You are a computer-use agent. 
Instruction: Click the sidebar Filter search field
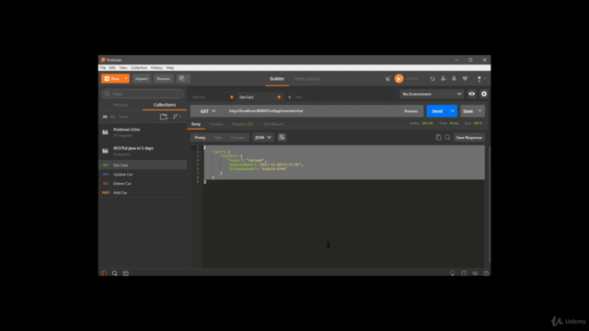point(143,94)
